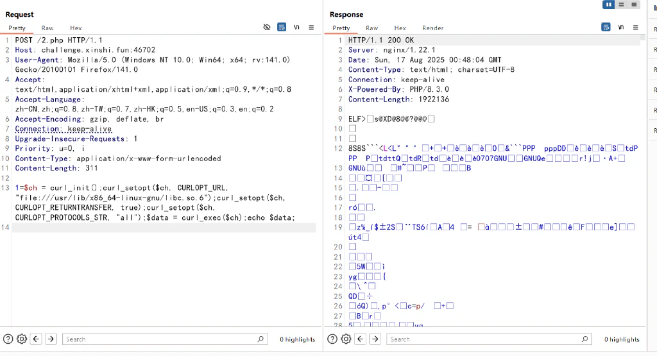This screenshot has height=356, width=657.
Task: Select top-bottom stacked layout icon
Action: [x=621, y=4]
